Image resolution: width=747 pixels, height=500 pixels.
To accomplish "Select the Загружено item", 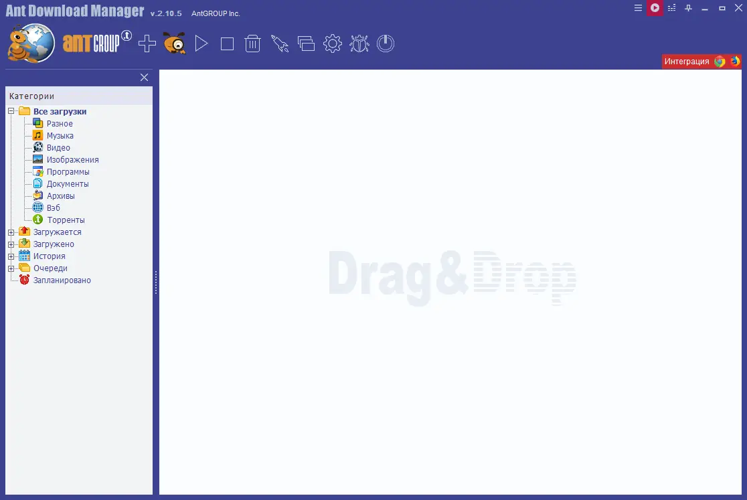I will pos(54,244).
